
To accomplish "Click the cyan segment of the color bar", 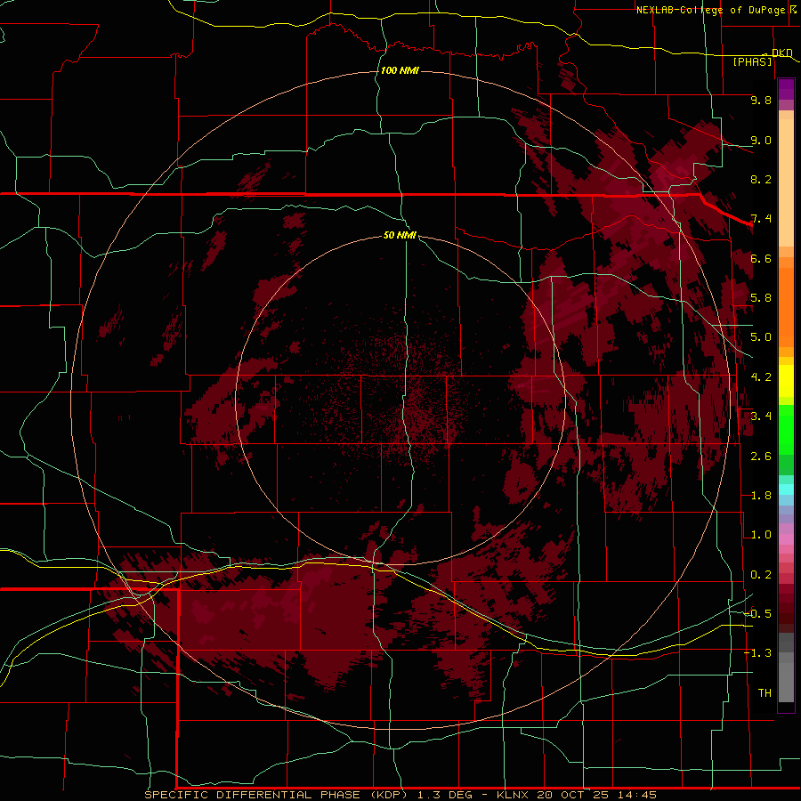I will 786,489.
